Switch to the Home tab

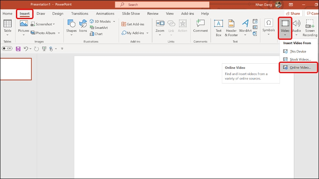(8, 14)
